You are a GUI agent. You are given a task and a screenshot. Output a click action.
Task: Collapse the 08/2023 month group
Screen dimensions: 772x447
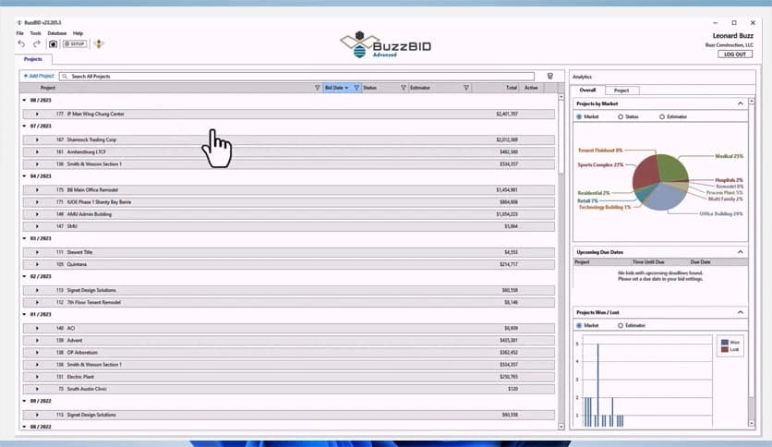(24, 100)
